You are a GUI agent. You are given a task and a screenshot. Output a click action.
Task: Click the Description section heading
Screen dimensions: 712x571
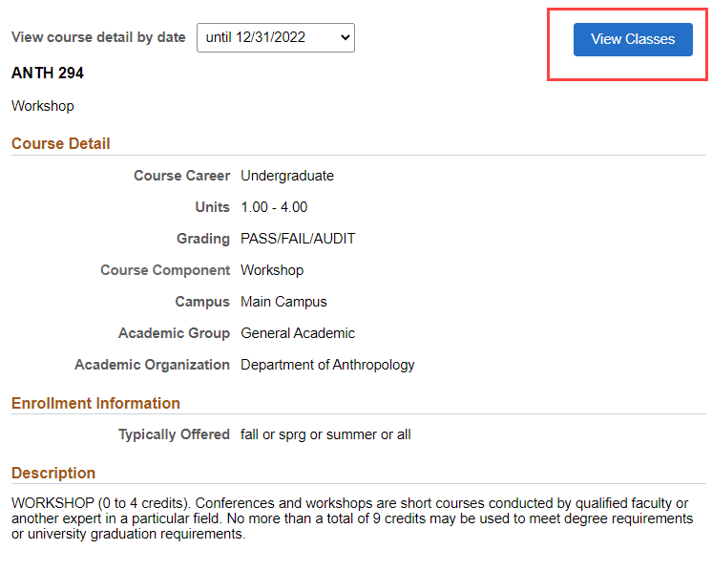tap(53, 473)
